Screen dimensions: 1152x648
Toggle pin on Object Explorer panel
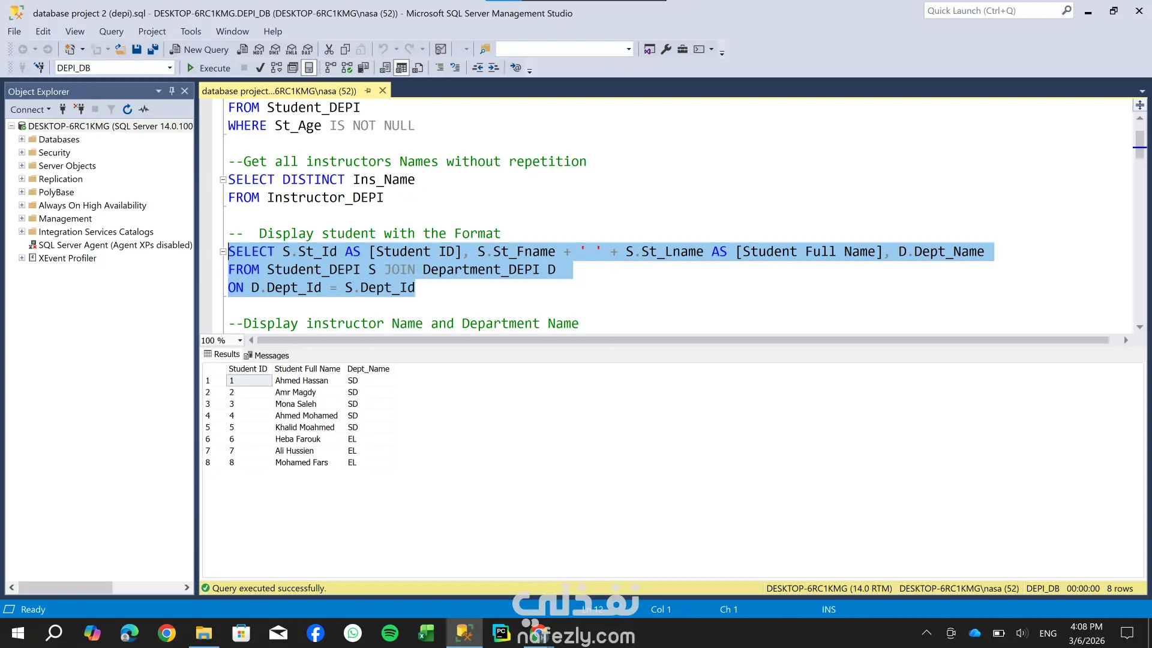(172, 91)
